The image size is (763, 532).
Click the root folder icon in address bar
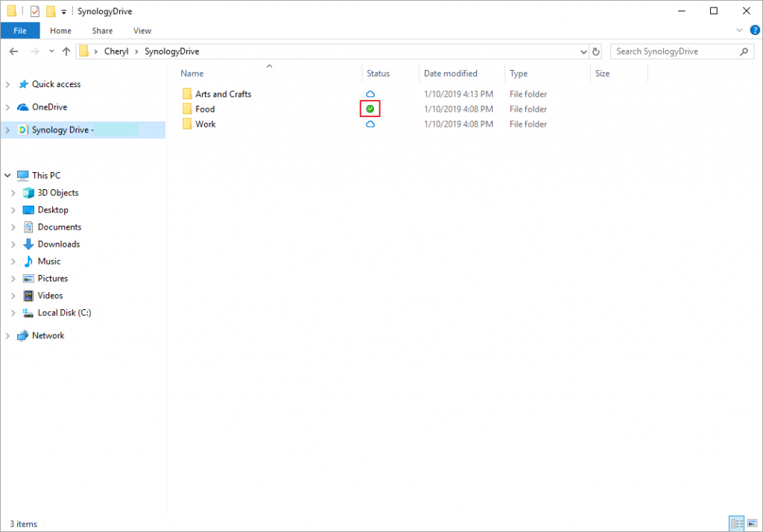pyautogui.click(x=83, y=51)
